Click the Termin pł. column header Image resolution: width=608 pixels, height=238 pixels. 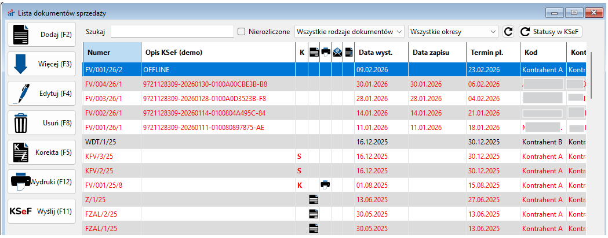(x=493, y=53)
